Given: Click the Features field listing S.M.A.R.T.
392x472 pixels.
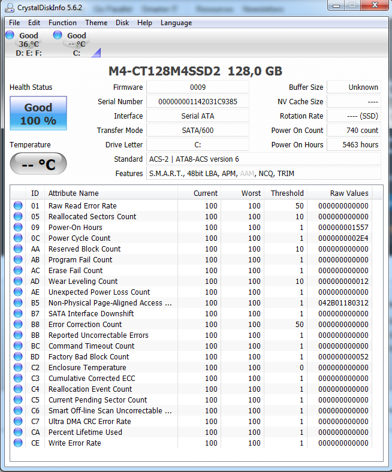Looking at the screenshot, I should (x=264, y=174).
